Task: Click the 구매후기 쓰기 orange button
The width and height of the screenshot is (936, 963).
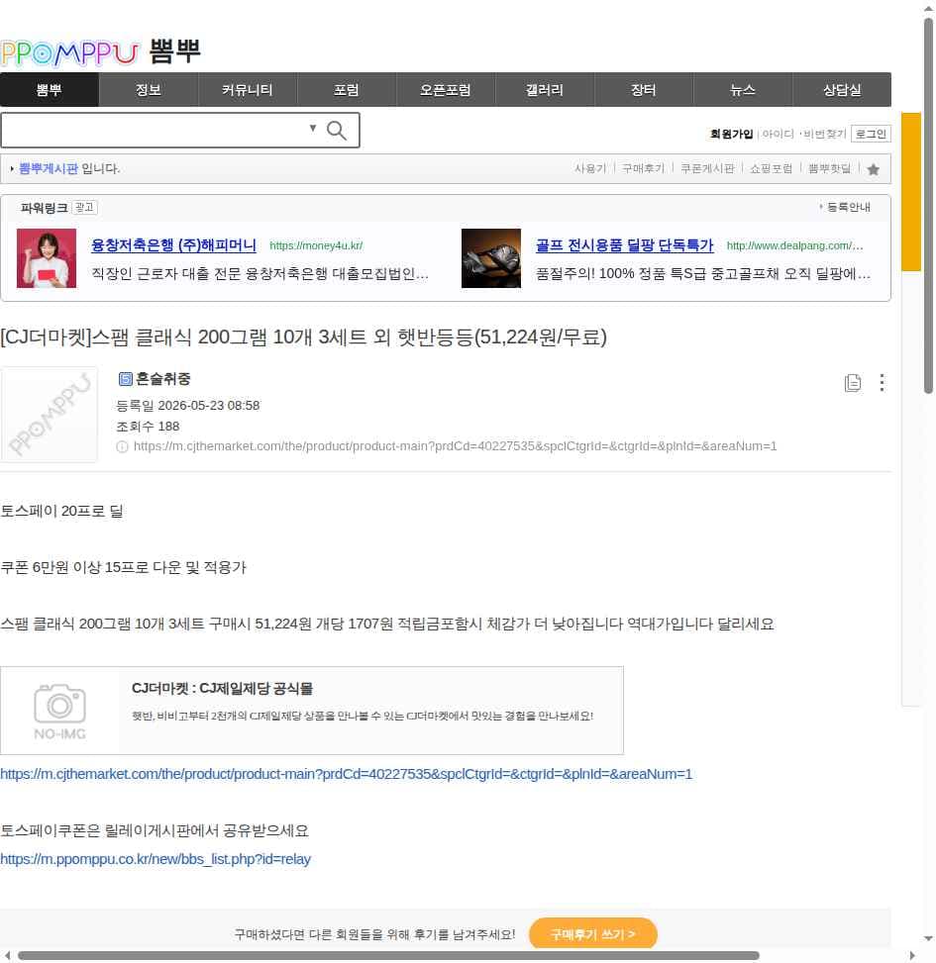Action: (x=593, y=934)
